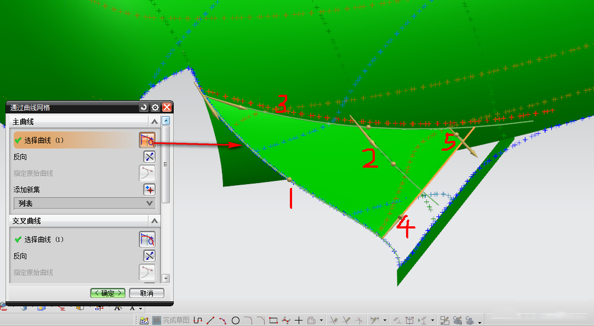Select the Rectangle sketch tool

(x=273, y=321)
